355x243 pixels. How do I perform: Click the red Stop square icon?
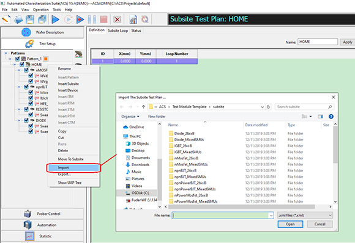pos(103,20)
